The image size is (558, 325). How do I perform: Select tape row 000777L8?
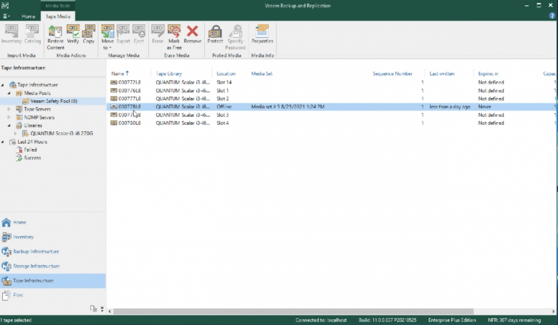point(331,99)
